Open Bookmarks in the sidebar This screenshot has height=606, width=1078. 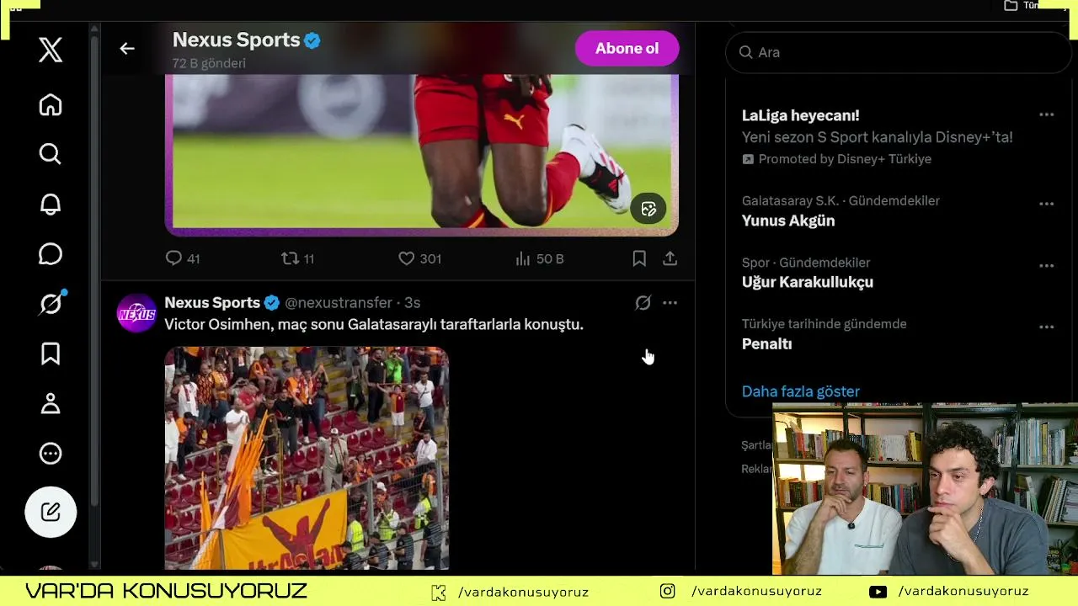coord(51,353)
